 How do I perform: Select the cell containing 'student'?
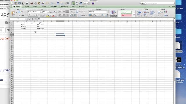[x=43, y=25]
